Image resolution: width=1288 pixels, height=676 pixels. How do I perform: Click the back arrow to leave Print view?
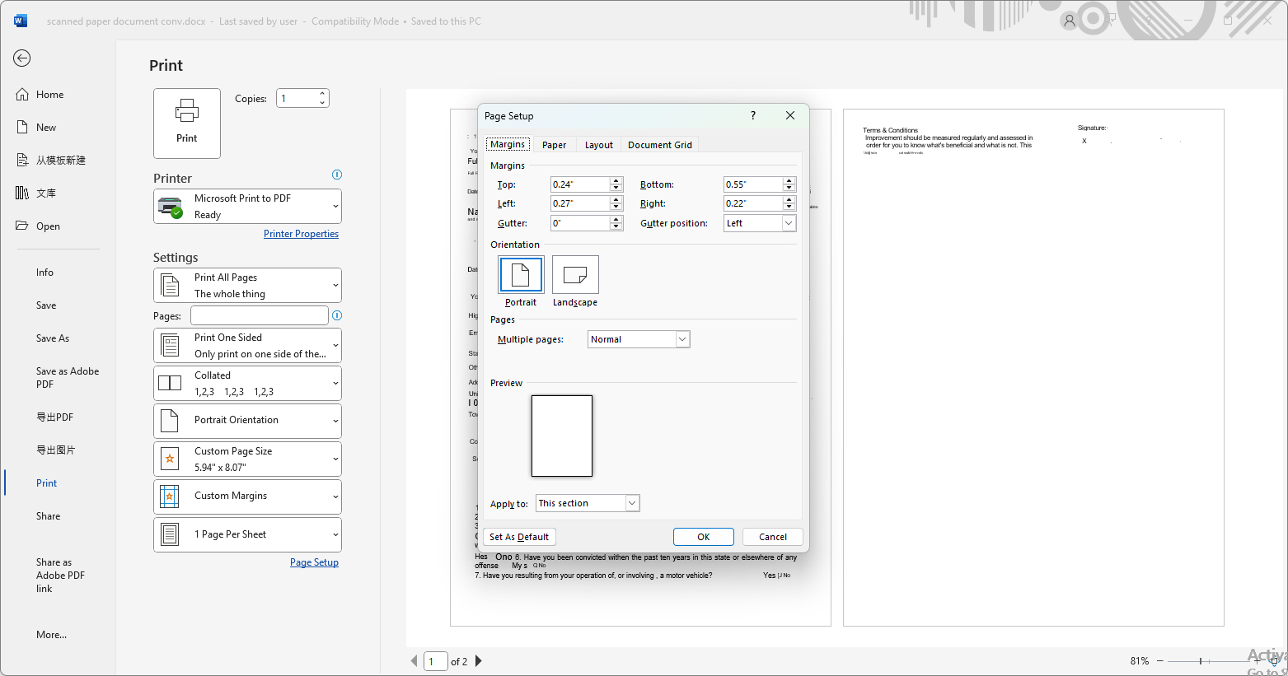pyautogui.click(x=21, y=58)
